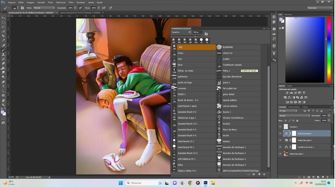Toggle pressure for size button
Image resolution: width=335 pixels, height=187 pixels.
click(110, 8)
